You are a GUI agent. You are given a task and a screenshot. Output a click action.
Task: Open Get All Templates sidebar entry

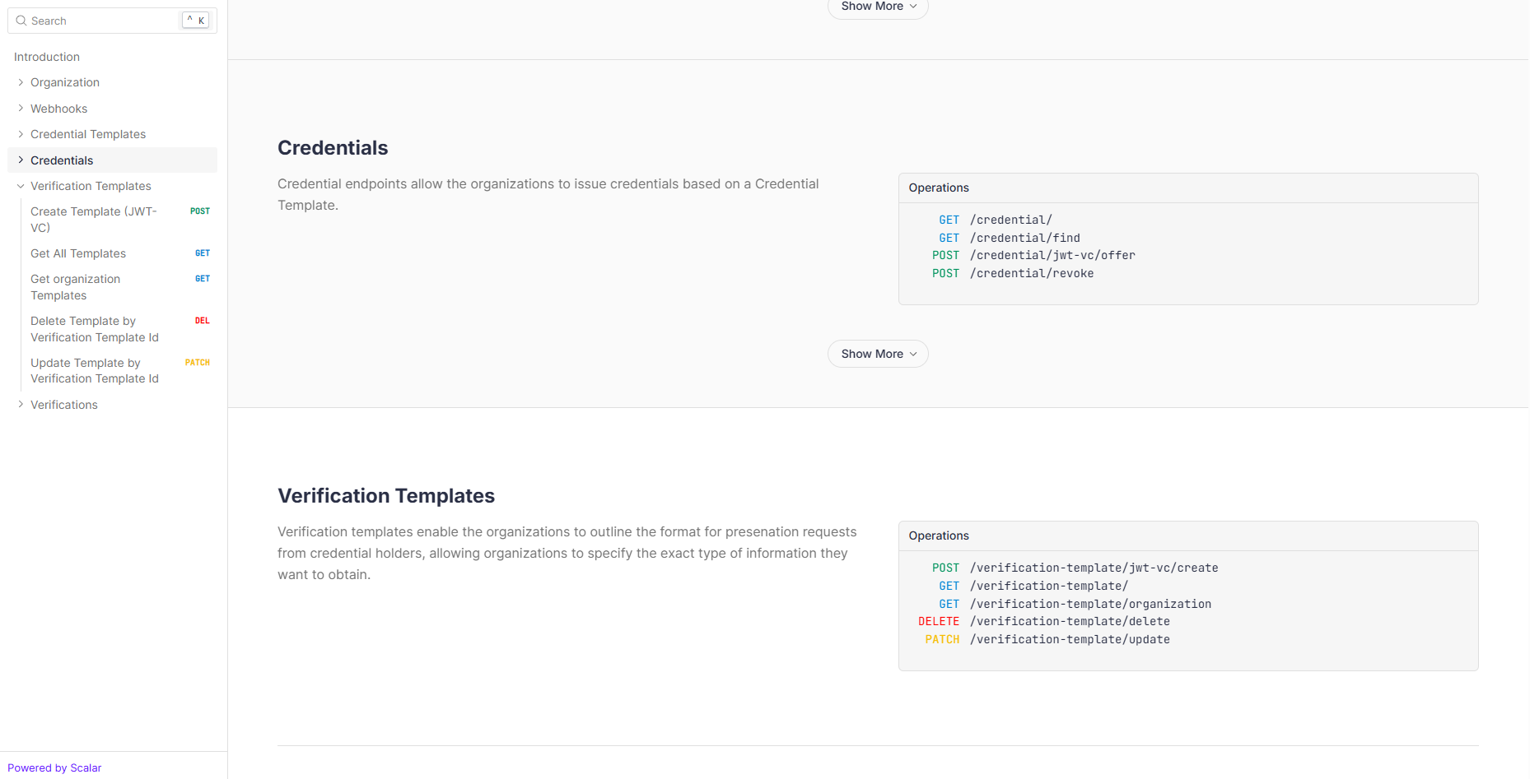click(78, 253)
